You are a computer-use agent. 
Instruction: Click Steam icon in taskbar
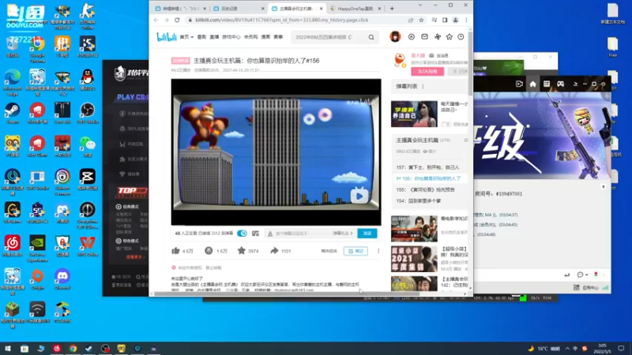pos(89,349)
